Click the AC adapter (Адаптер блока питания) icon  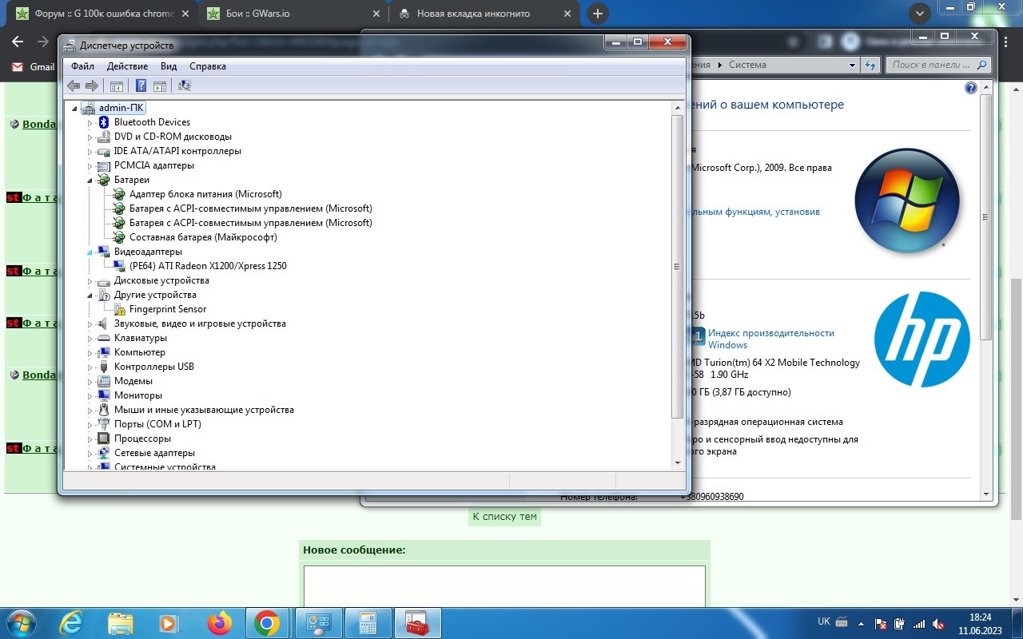point(119,194)
